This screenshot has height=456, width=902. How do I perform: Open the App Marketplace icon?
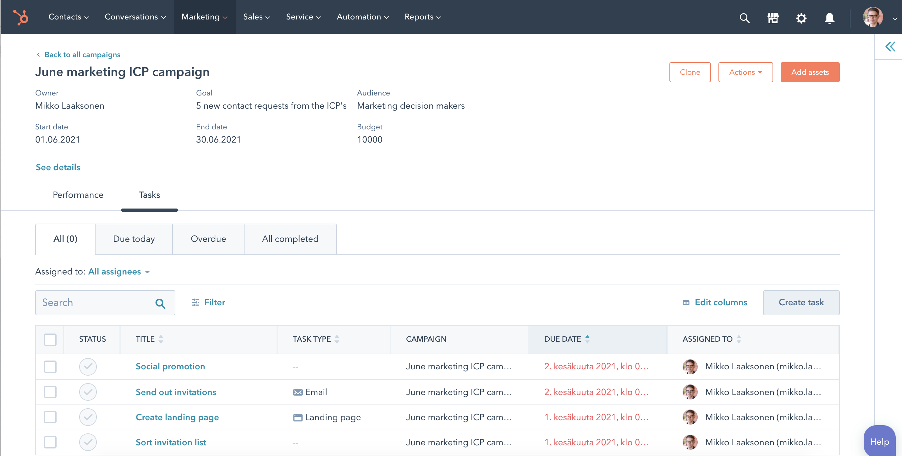773,18
